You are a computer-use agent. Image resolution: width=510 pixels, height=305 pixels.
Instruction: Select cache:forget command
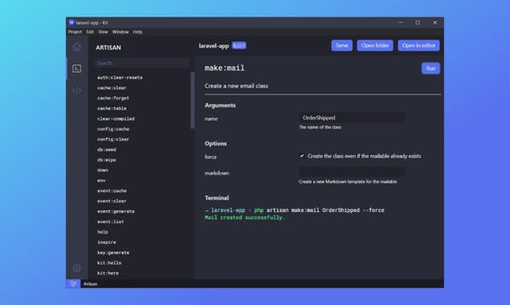(113, 98)
